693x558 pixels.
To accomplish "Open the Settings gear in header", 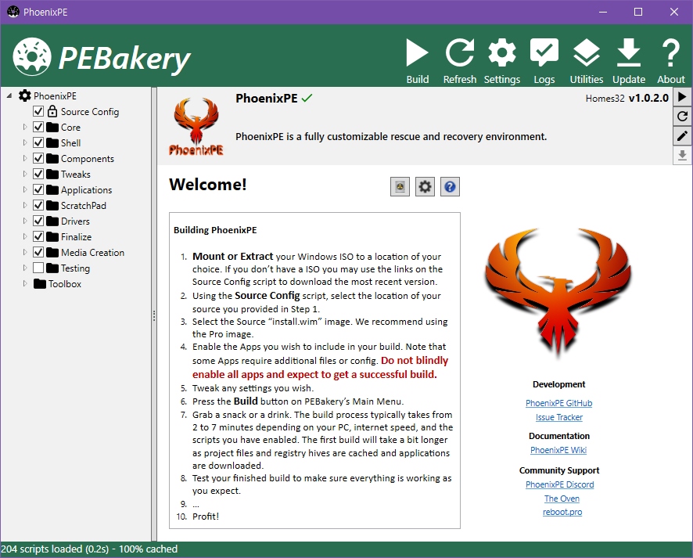I will (502, 61).
